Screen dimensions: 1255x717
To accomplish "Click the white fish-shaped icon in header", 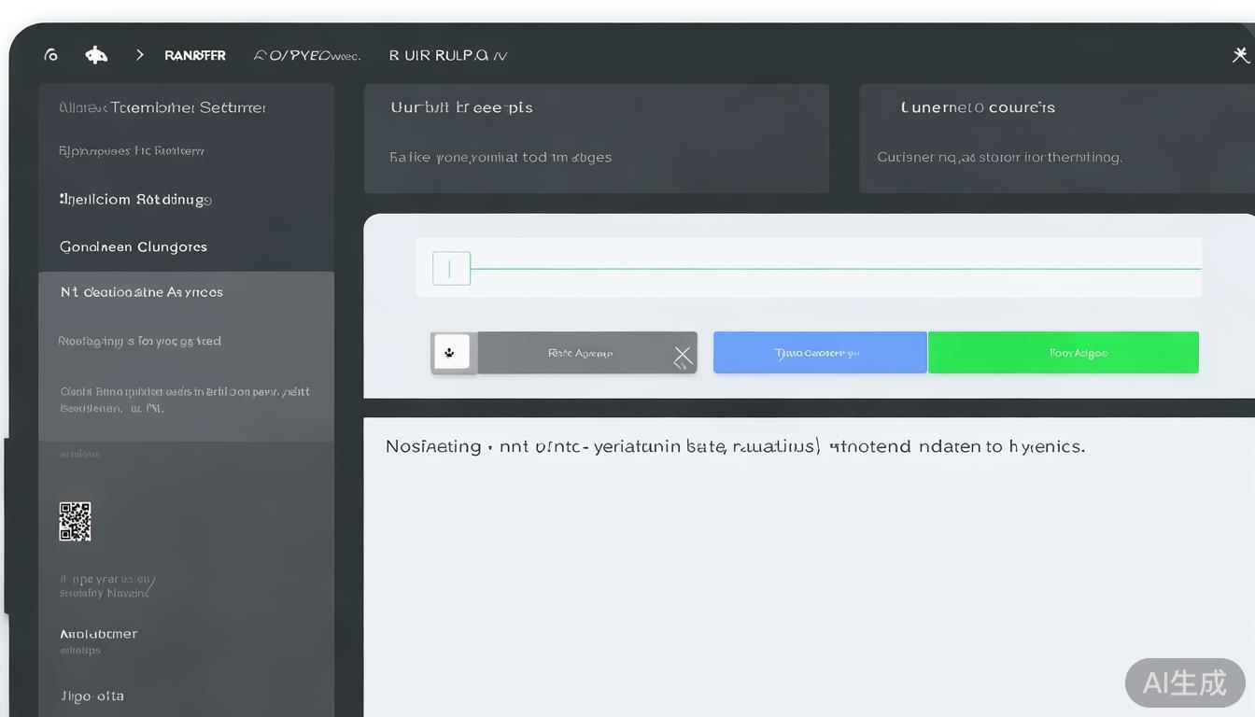I will coord(96,55).
